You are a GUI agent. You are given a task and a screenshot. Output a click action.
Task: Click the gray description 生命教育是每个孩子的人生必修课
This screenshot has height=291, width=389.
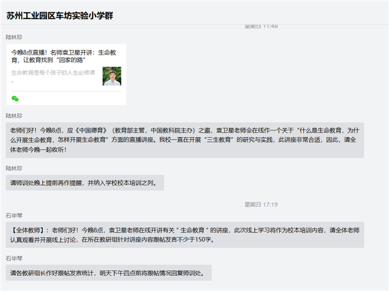(x=53, y=72)
